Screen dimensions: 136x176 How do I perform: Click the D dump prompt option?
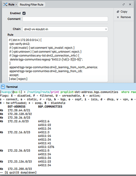pyautogui.click(x=22, y=172)
